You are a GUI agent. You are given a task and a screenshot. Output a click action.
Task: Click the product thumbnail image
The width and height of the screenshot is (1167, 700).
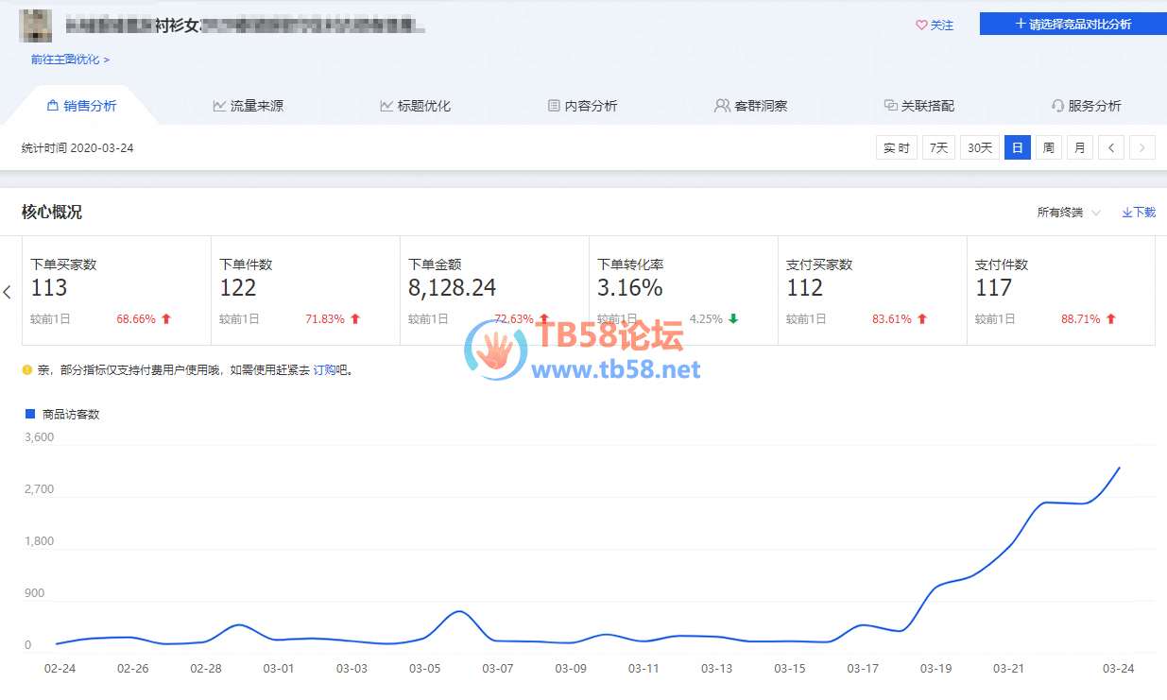[36, 26]
